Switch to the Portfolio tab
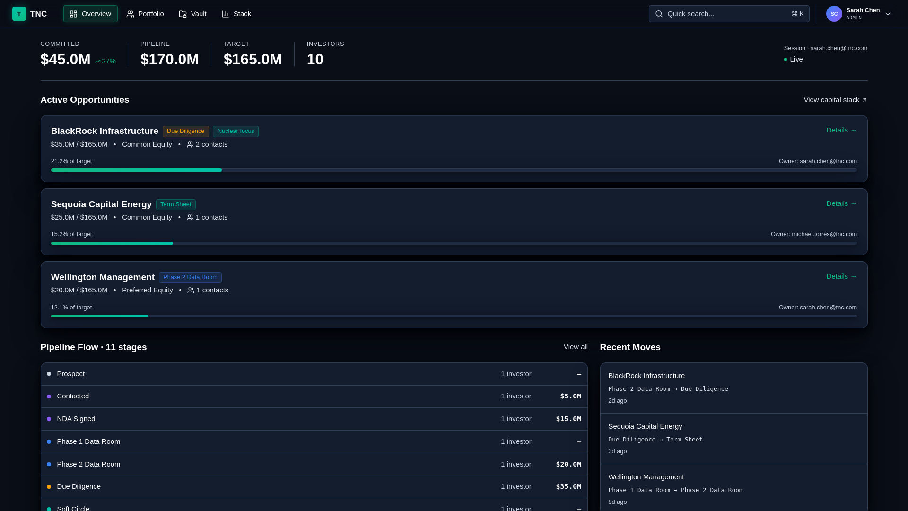The height and width of the screenshot is (511, 908). click(145, 14)
